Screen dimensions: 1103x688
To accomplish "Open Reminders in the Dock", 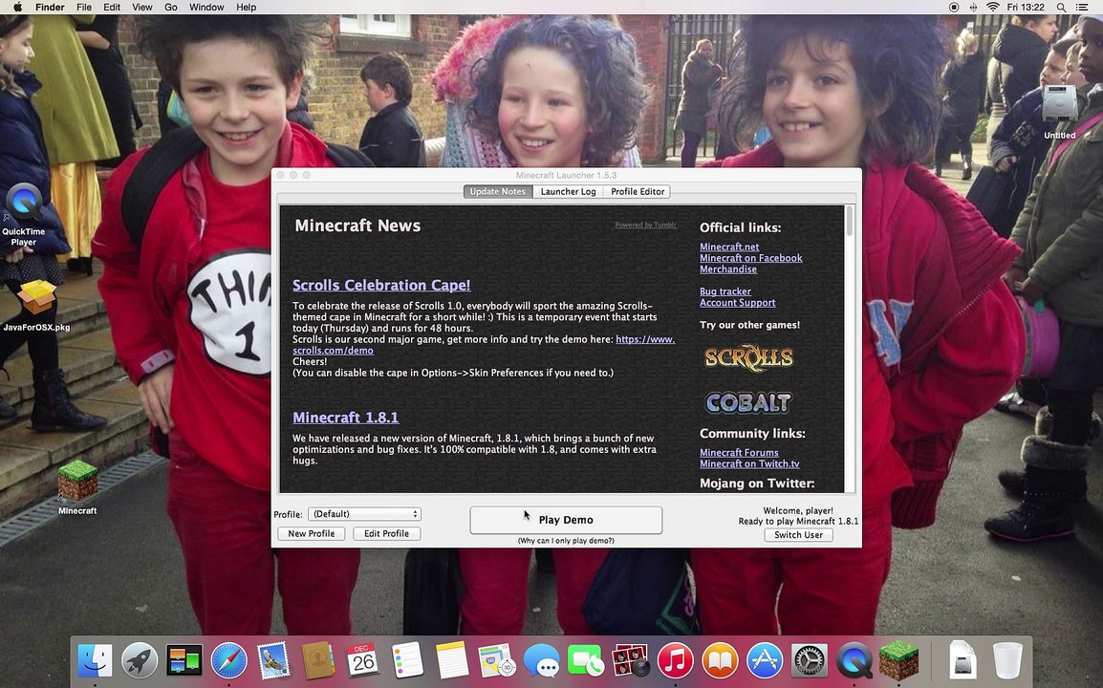I will (407, 660).
